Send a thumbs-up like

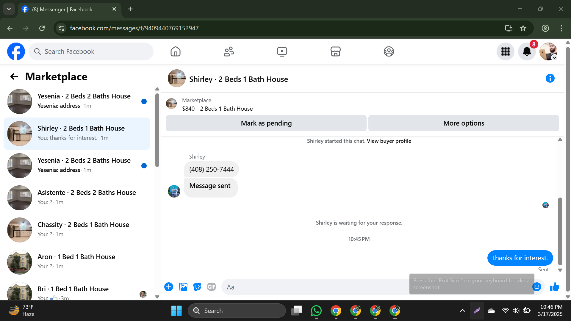coord(555,287)
